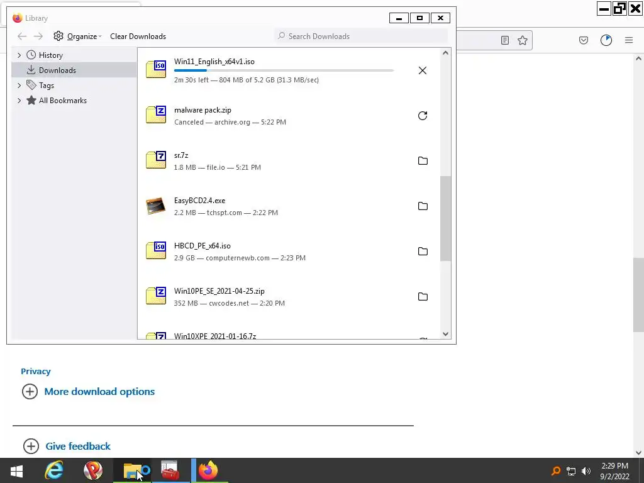Viewport: 644px width, 483px height.
Task: Expand the History tree node
Action: tap(19, 55)
